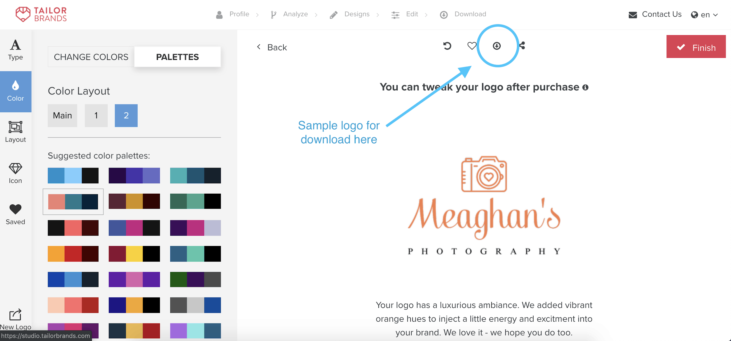Click the share icon in toolbar
731x341 pixels.
pyautogui.click(x=523, y=45)
